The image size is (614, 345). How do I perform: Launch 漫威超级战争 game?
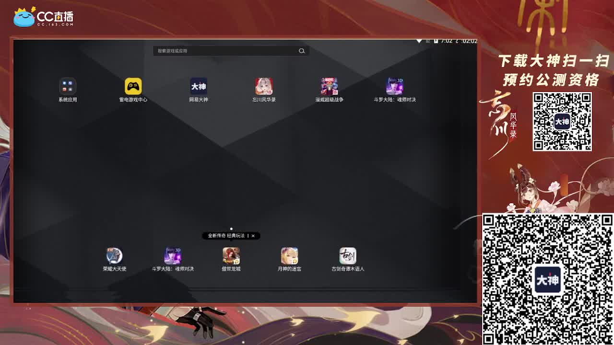coord(329,86)
